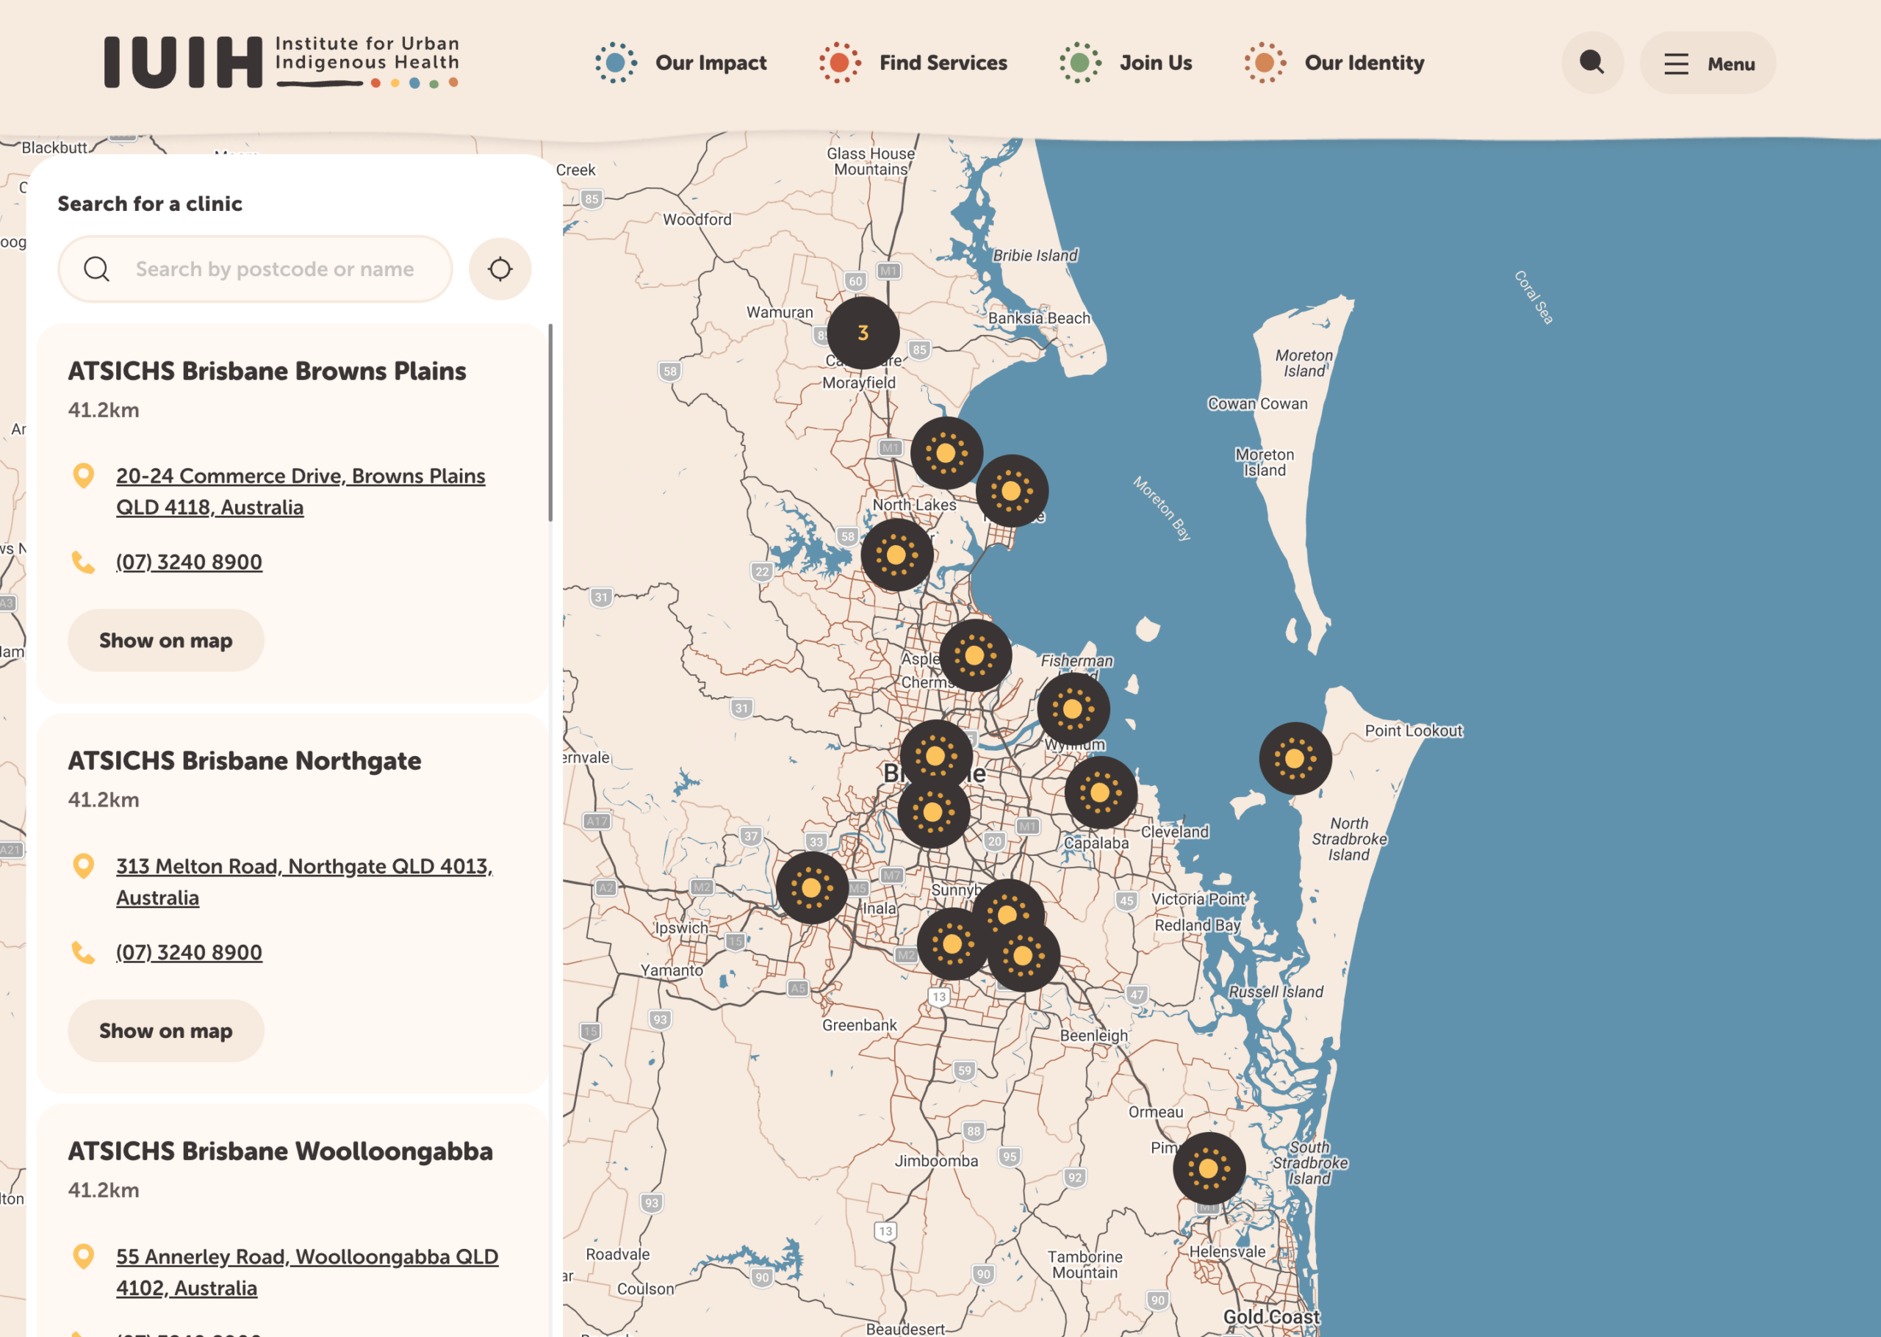Click the Northgate phone icon
This screenshot has height=1337, width=1881.
click(x=83, y=952)
